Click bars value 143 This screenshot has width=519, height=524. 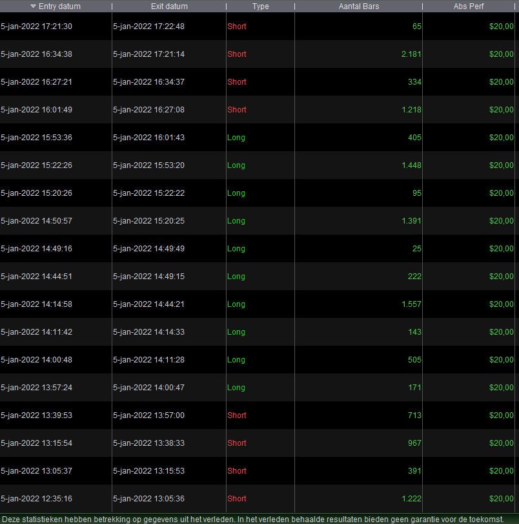[414, 331]
